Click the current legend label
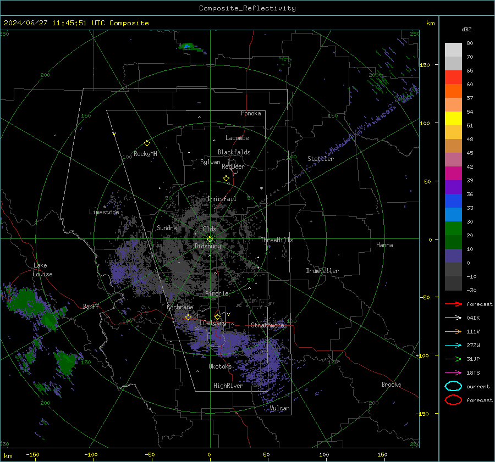 [x=478, y=387]
